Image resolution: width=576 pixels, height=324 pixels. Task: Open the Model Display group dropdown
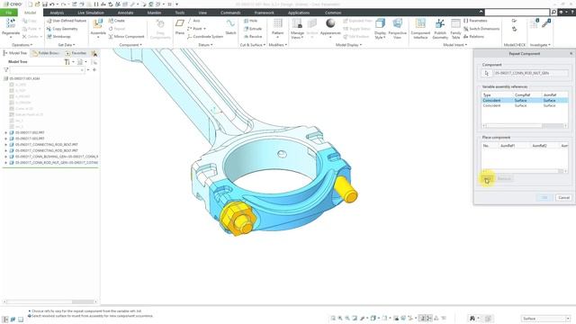click(348, 45)
